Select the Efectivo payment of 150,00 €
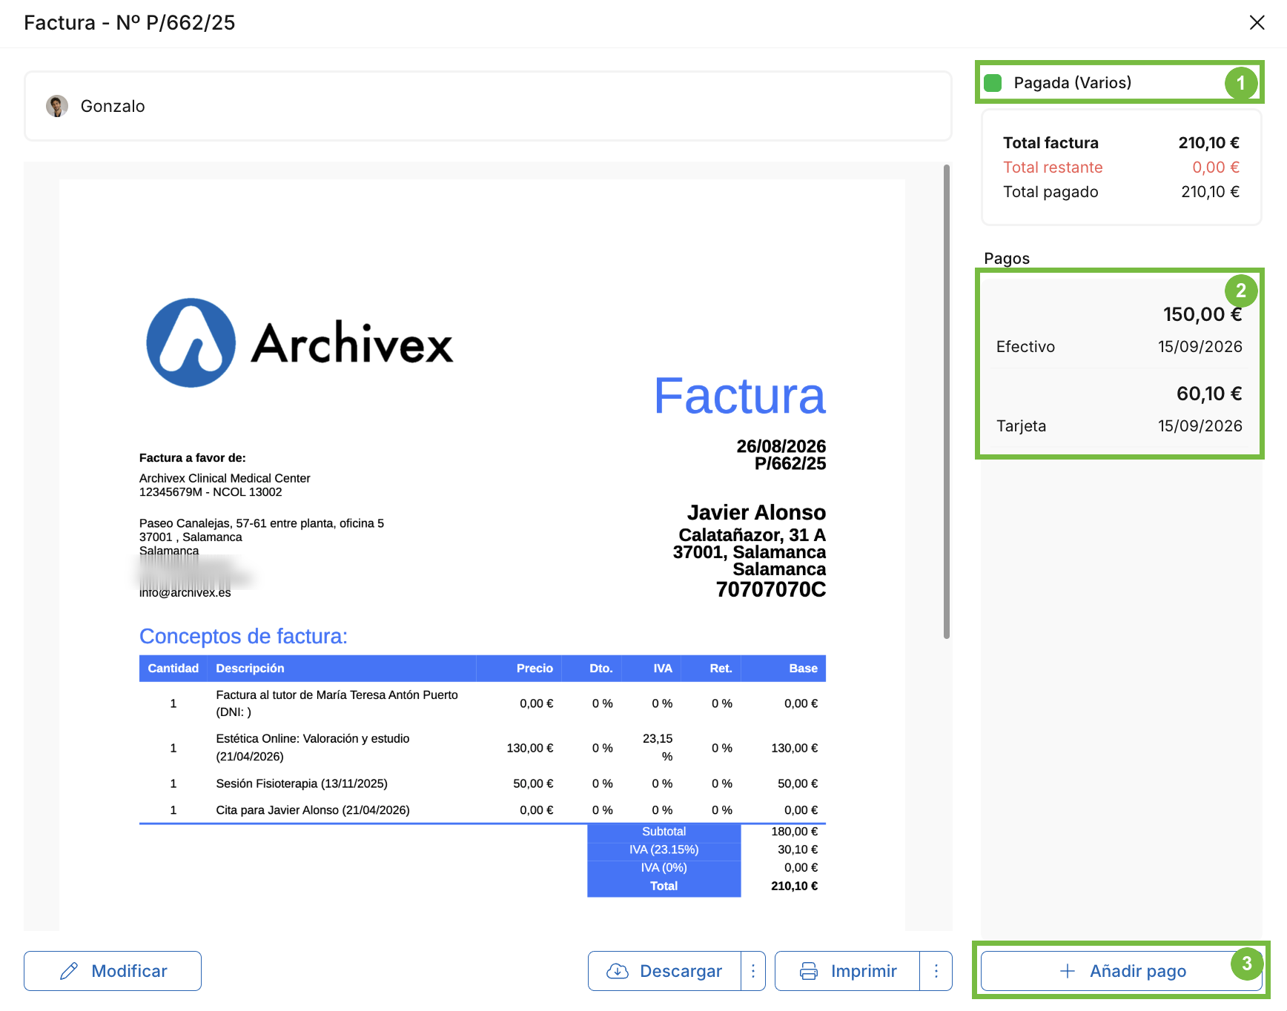The width and height of the screenshot is (1287, 1011). click(x=1120, y=329)
